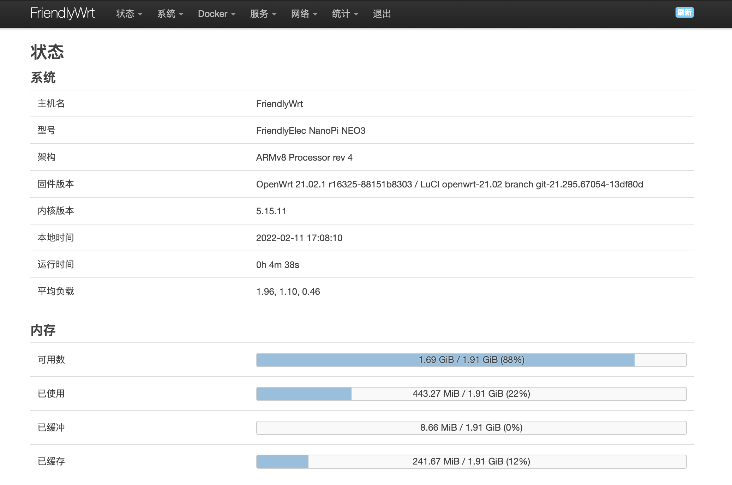
Task: Expand the 状态 menu in navbar
Action: (x=129, y=14)
